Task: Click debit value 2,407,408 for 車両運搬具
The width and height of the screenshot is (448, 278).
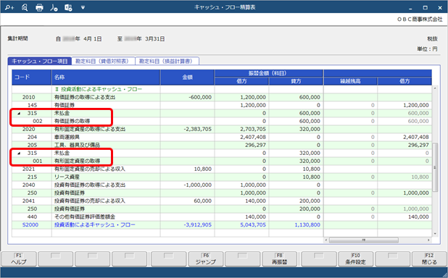Action: (241, 138)
